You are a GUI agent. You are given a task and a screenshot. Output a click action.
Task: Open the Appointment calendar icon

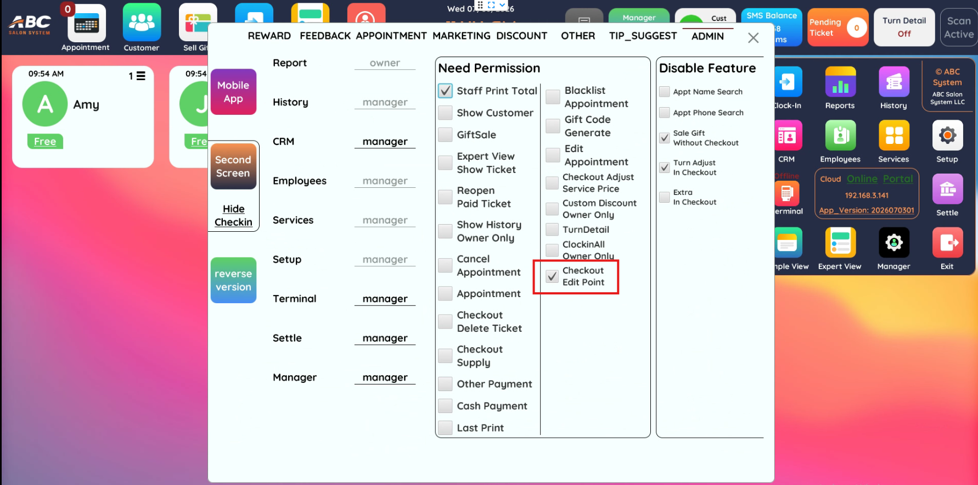point(86,23)
